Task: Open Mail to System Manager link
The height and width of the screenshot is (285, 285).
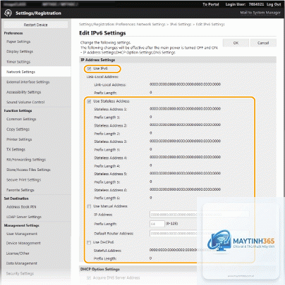Action: [260, 13]
